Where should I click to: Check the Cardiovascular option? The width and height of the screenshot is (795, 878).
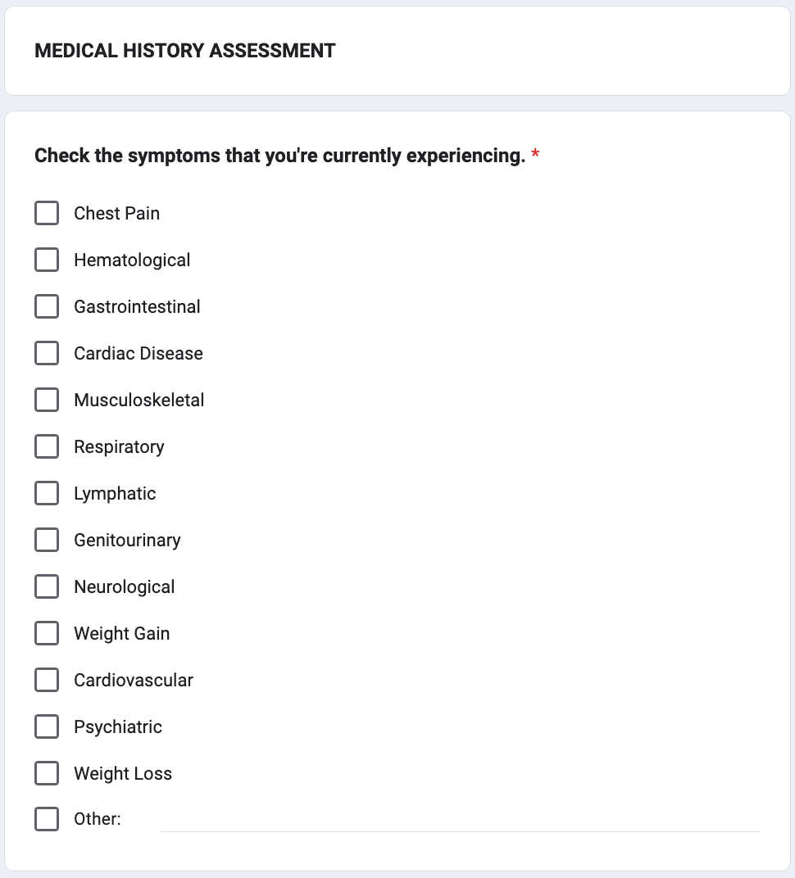pyautogui.click(x=47, y=680)
